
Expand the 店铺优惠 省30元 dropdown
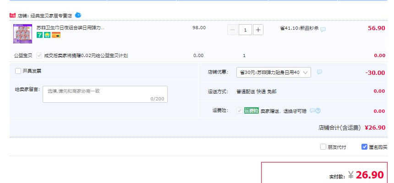coord(274,73)
